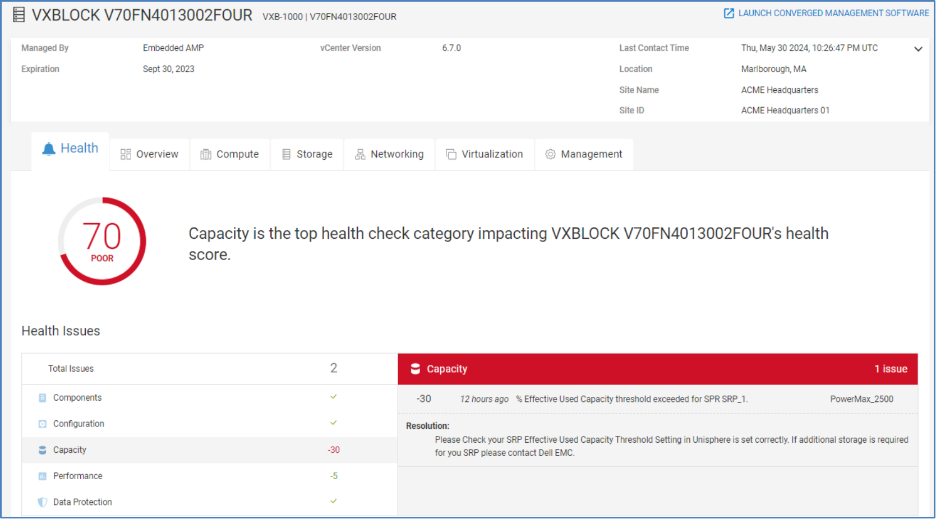Click the Data Protection shield icon
The height and width of the screenshot is (519, 936).
43,502
